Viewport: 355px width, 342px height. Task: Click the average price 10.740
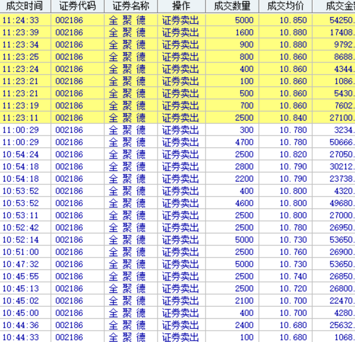coord(293,276)
